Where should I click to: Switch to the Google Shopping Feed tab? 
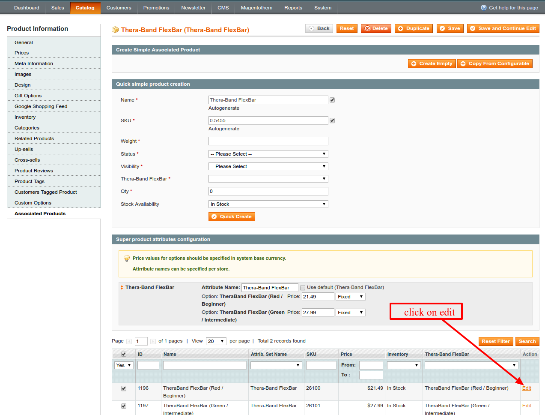[54, 106]
